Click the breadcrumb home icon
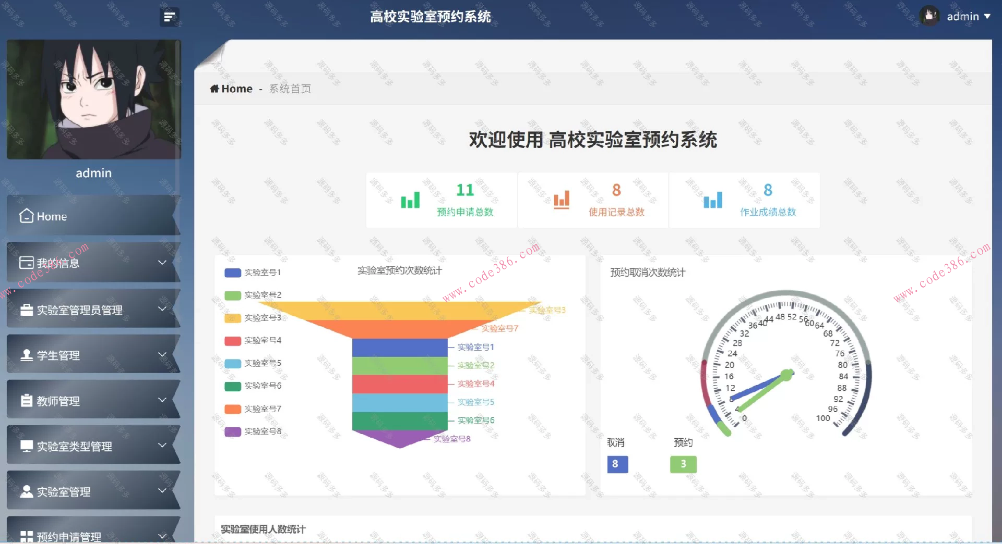 point(214,89)
